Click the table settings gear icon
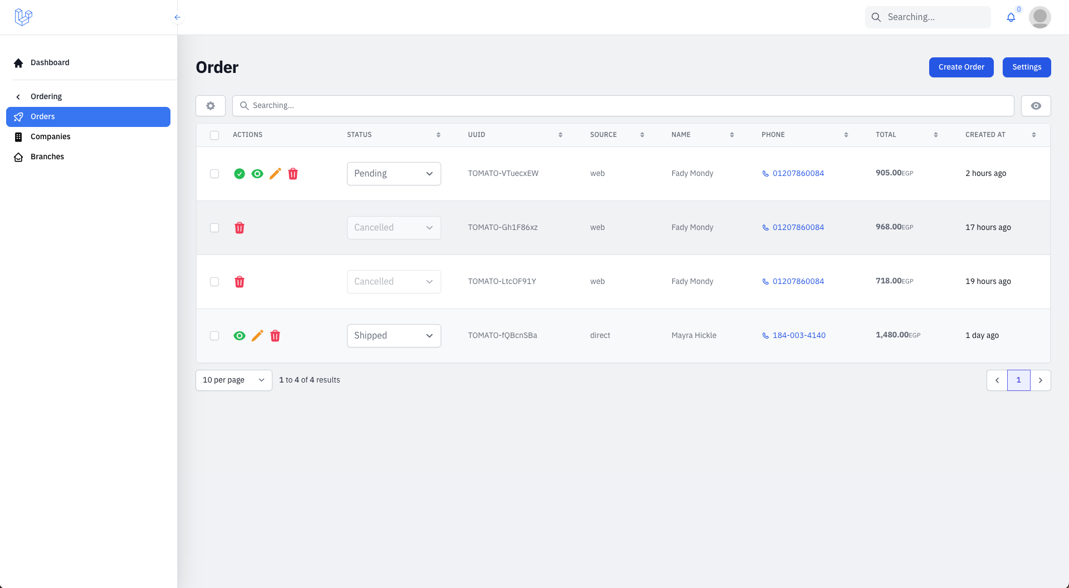The height and width of the screenshot is (588, 1069). point(211,106)
